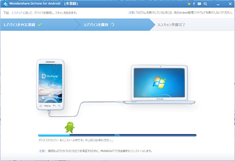
Task: Open the feedback speech bubble icon
Action: tap(199, 4)
